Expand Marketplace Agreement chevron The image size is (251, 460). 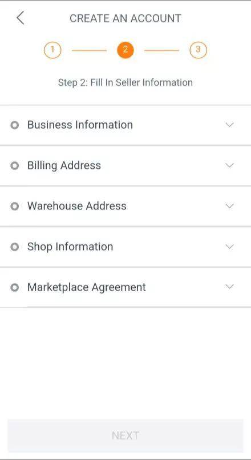[230, 286]
